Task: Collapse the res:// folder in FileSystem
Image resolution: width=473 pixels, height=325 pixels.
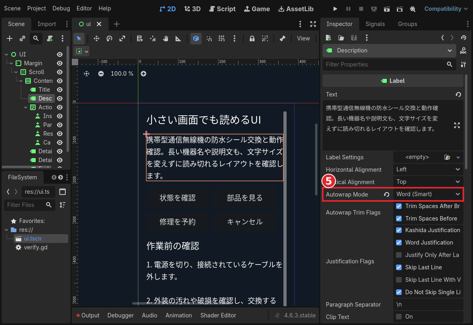Action: 6,230
